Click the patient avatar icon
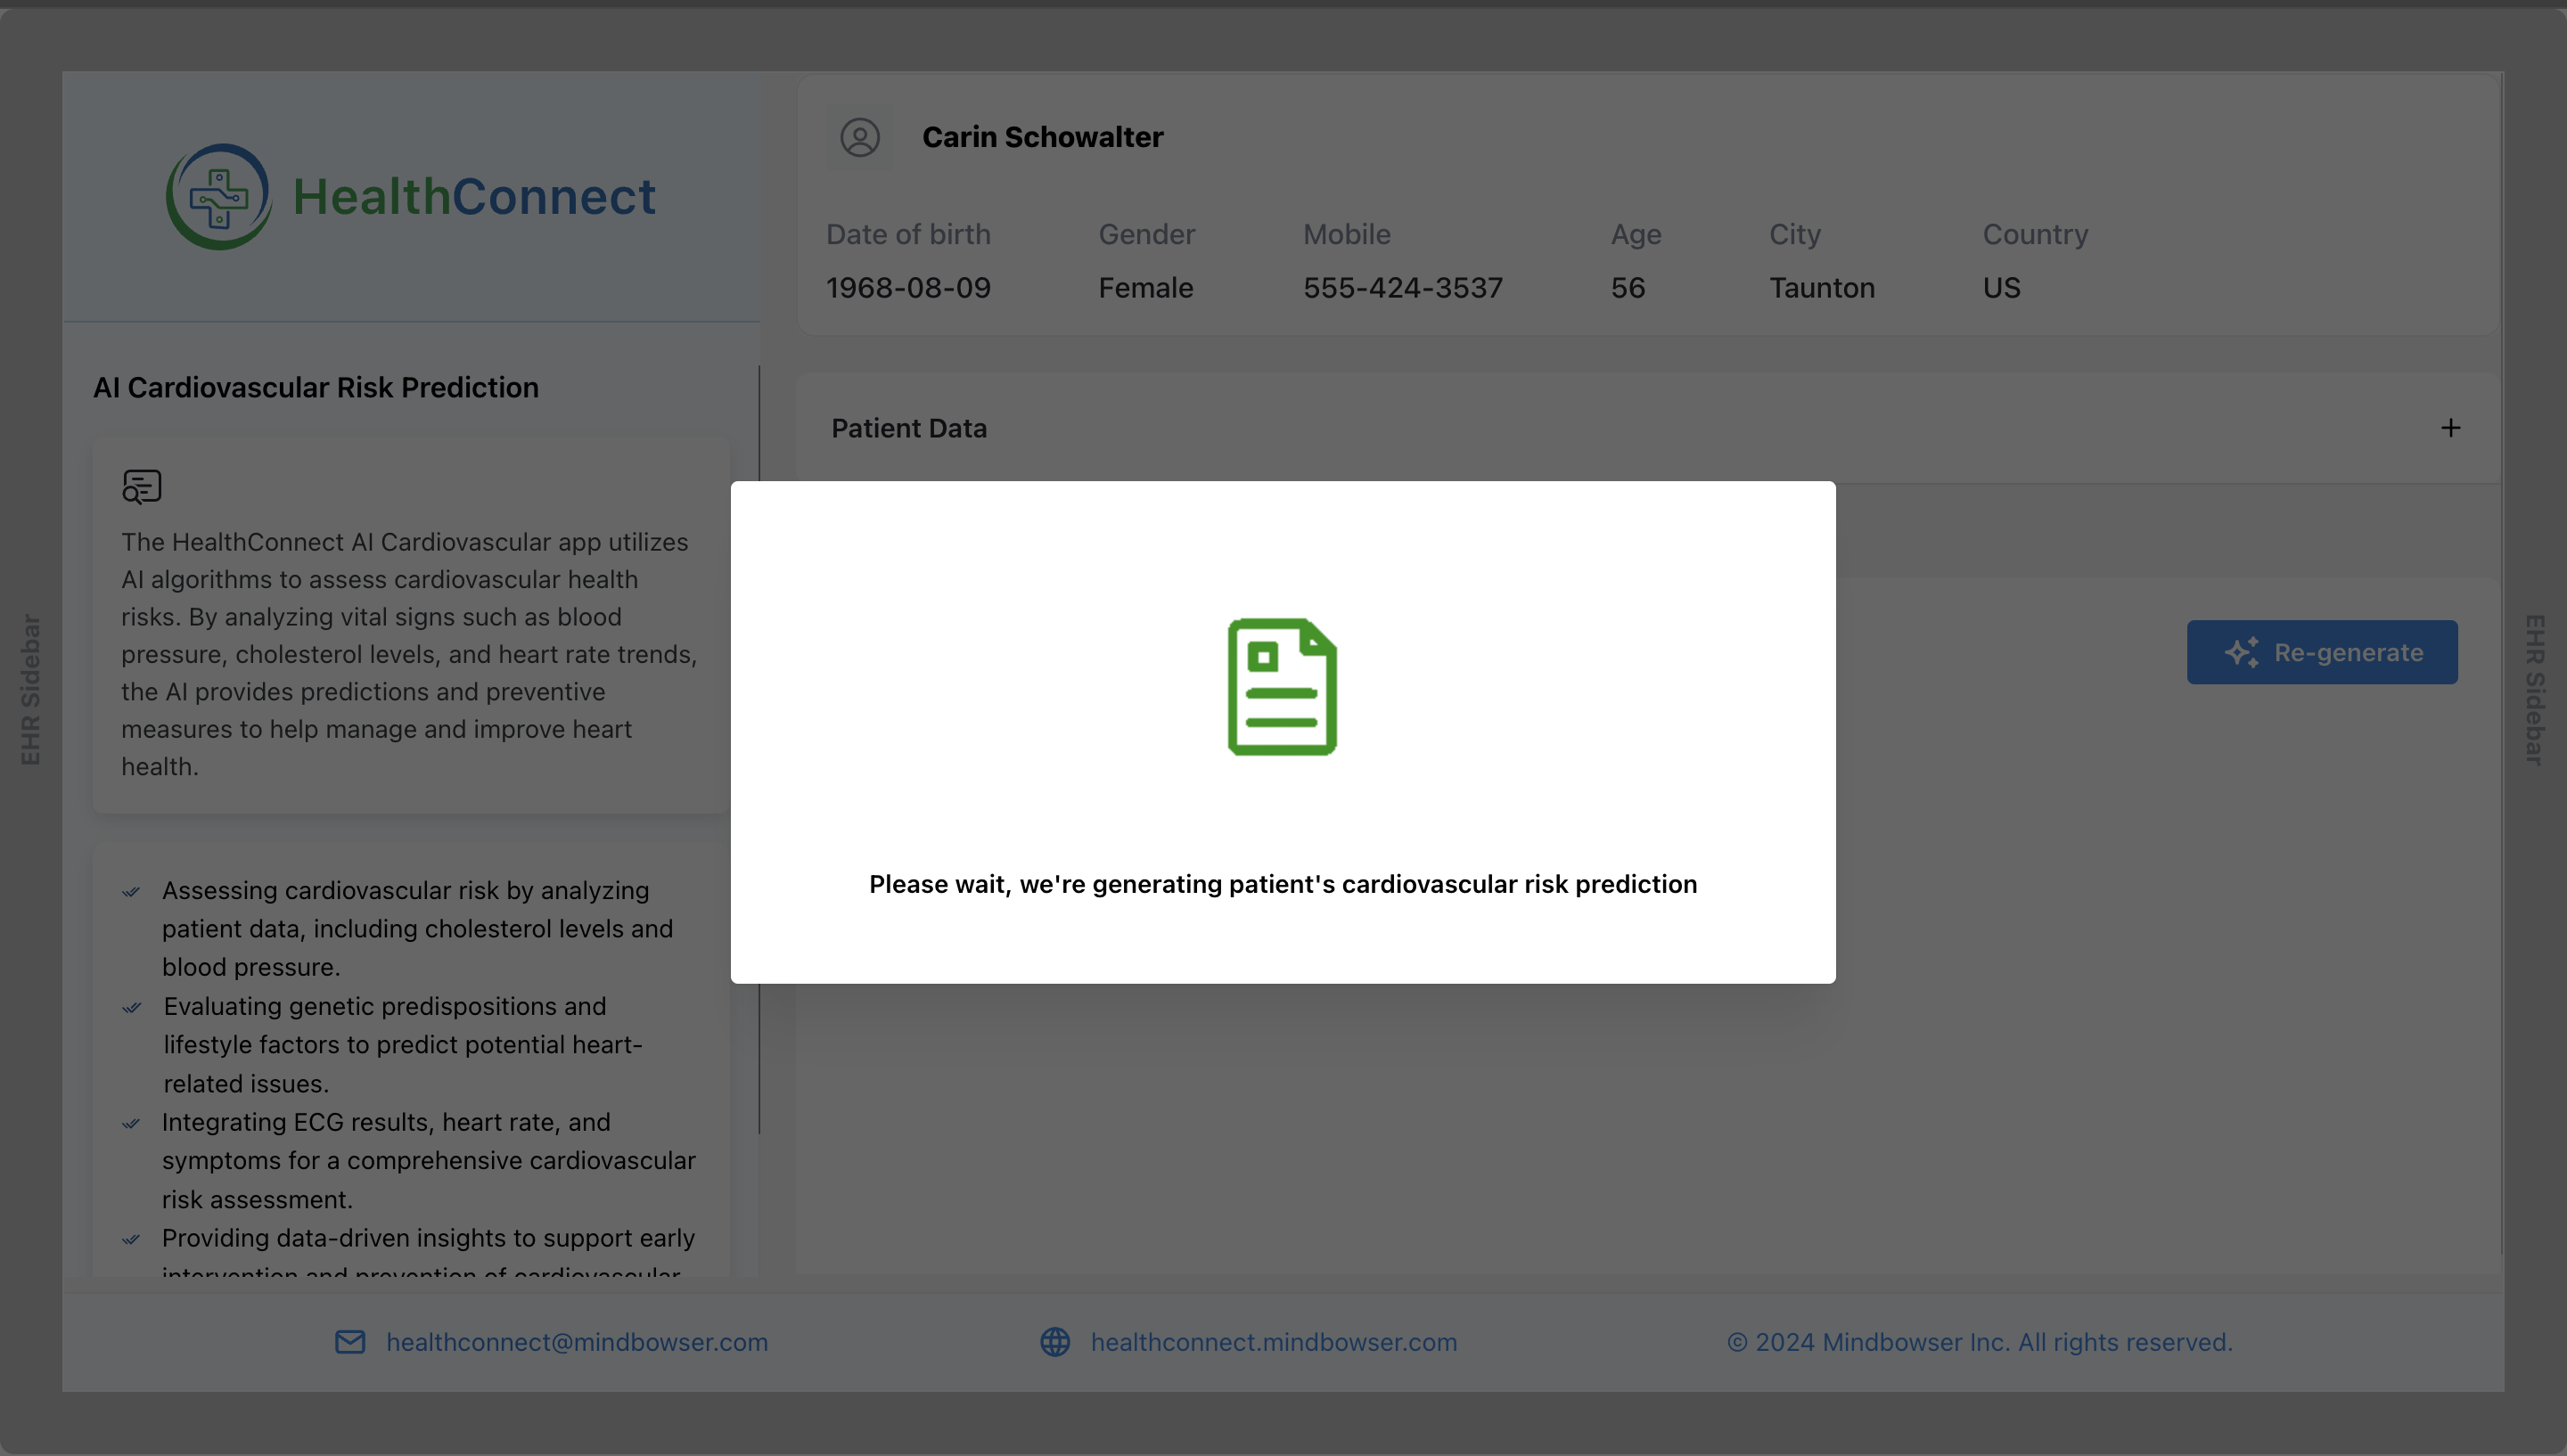 (x=859, y=137)
